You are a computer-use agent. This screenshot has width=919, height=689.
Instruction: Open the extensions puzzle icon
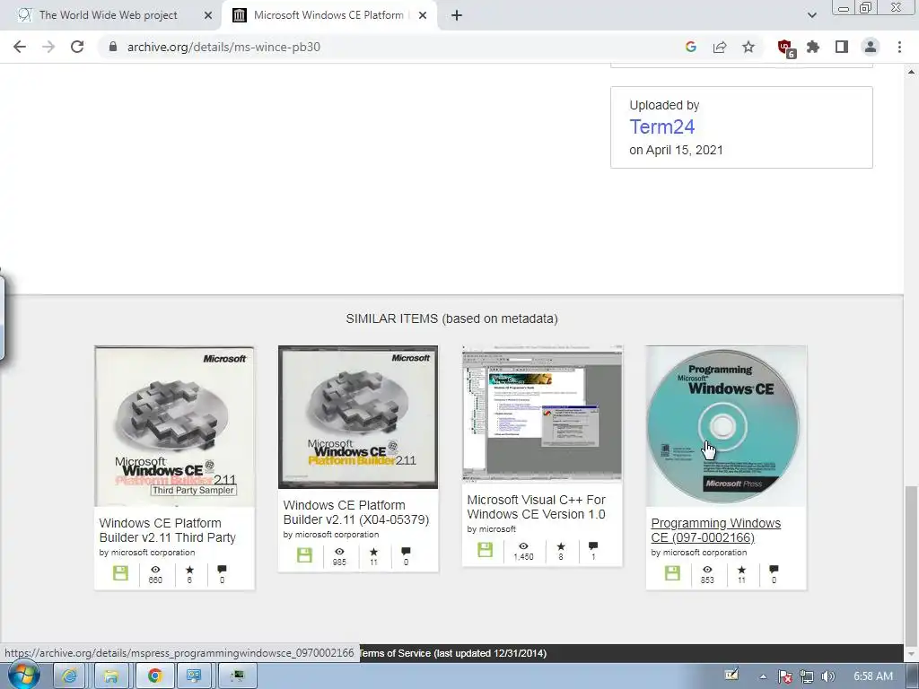pyautogui.click(x=813, y=47)
